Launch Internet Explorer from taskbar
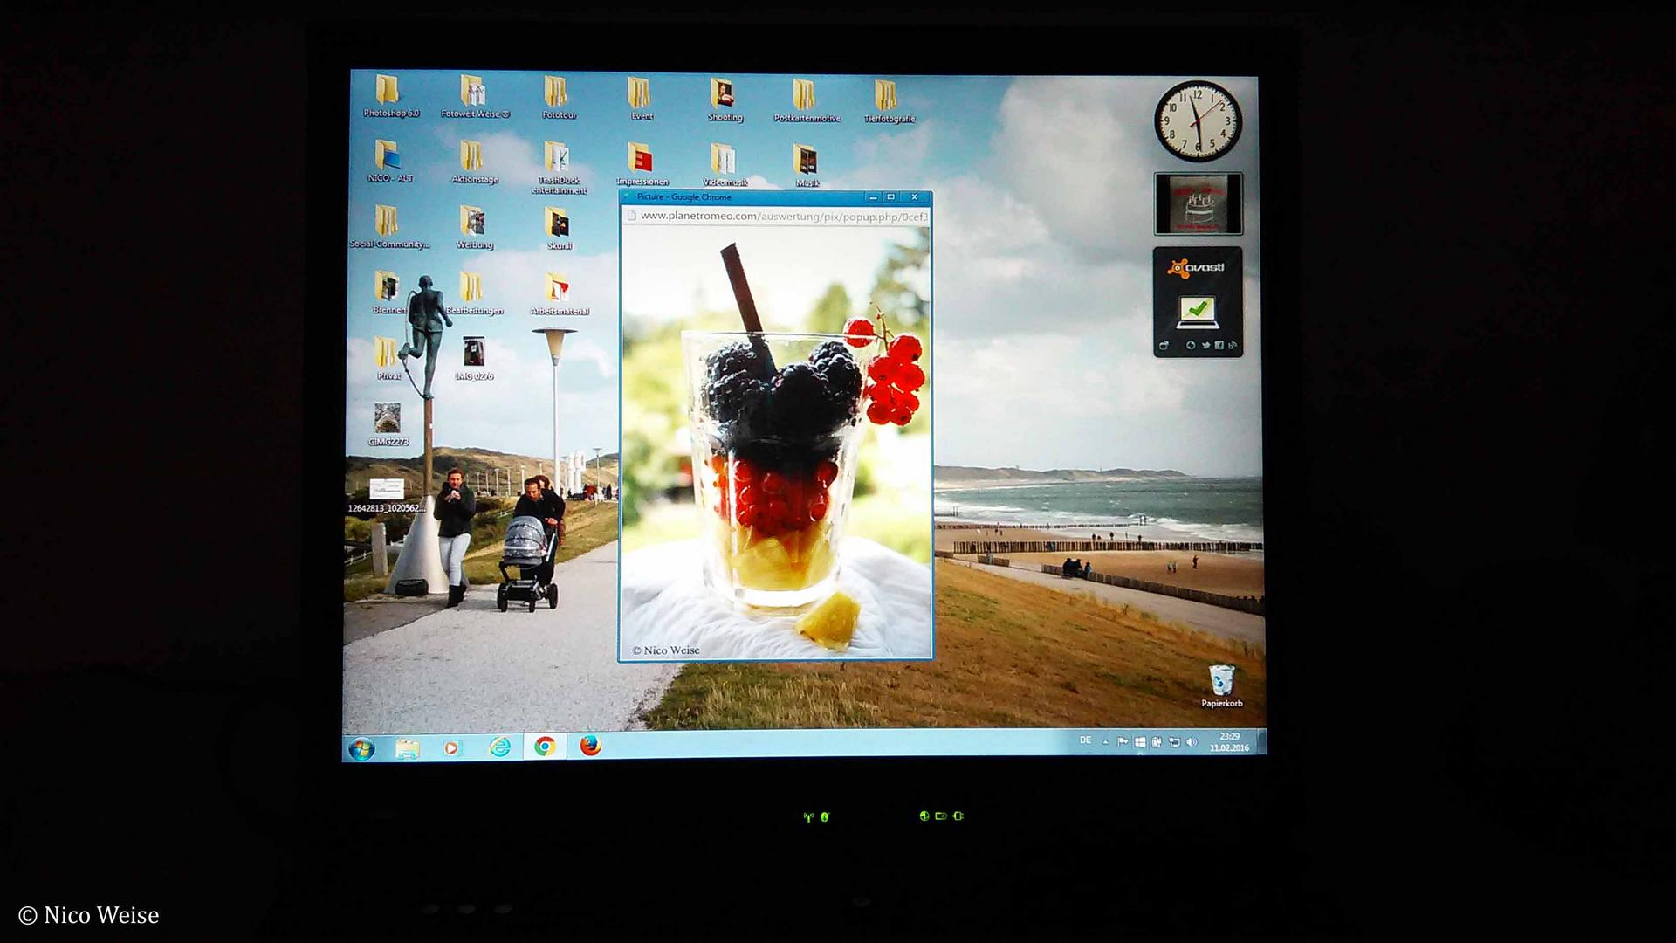The image size is (1676, 943). 499,747
